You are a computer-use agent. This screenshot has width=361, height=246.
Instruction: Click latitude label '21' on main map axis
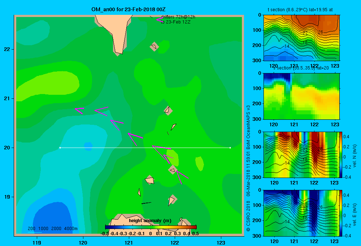point(7,98)
